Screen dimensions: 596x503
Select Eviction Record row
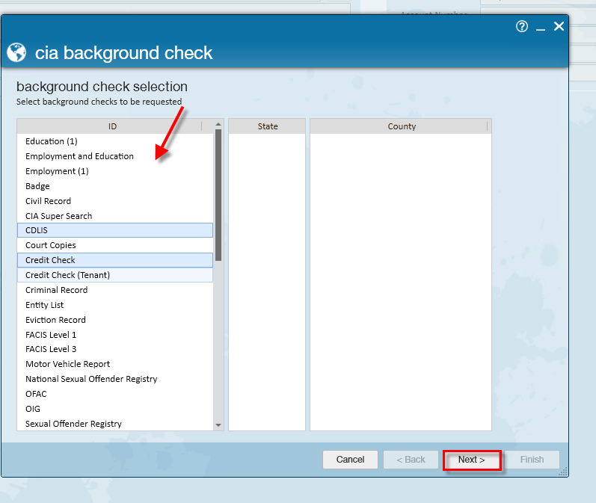[x=115, y=320]
